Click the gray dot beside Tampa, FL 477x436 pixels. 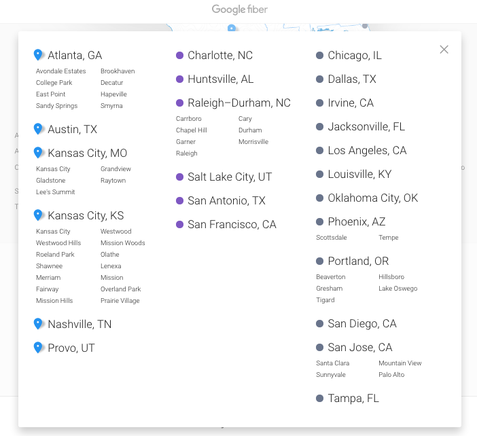[x=320, y=398]
